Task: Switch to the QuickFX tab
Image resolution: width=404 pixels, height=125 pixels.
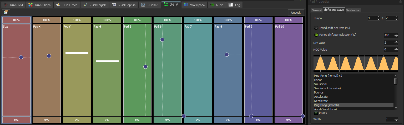Action: click(x=150, y=5)
